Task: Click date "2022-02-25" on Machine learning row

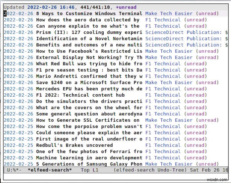Action: tap(18, 158)
